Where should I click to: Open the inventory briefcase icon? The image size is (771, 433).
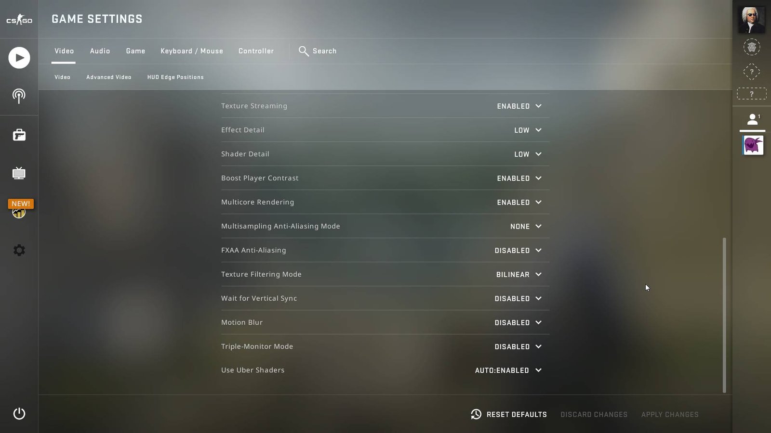[x=19, y=135]
